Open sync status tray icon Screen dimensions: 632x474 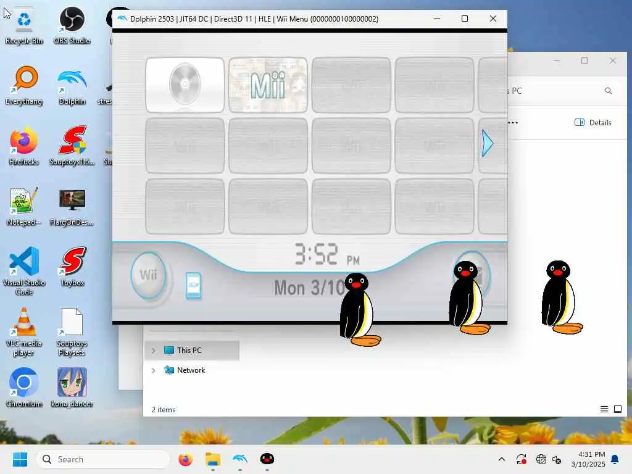tap(521, 459)
